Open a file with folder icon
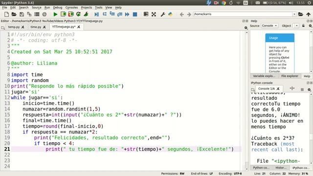 click(14, 14)
